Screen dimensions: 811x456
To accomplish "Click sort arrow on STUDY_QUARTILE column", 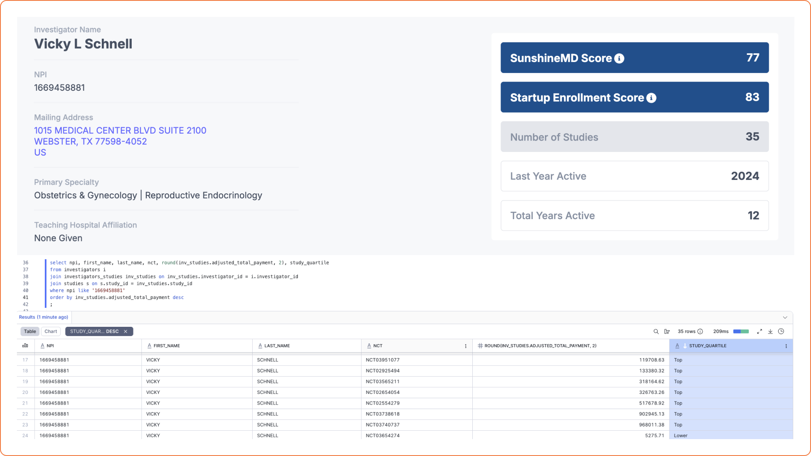I will pyautogui.click(x=685, y=346).
